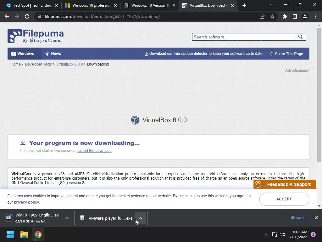
Task: Click the site lock icon
Action: [40, 16]
